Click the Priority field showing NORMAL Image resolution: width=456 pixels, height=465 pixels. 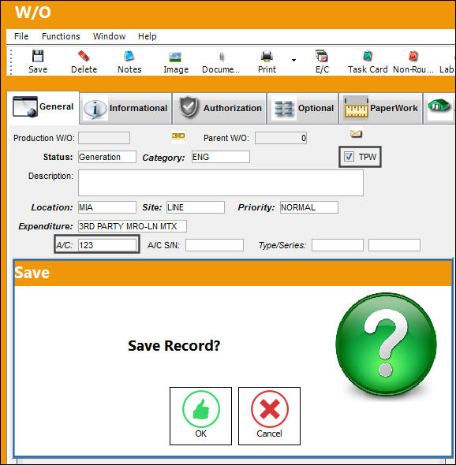tap(309, 207)
